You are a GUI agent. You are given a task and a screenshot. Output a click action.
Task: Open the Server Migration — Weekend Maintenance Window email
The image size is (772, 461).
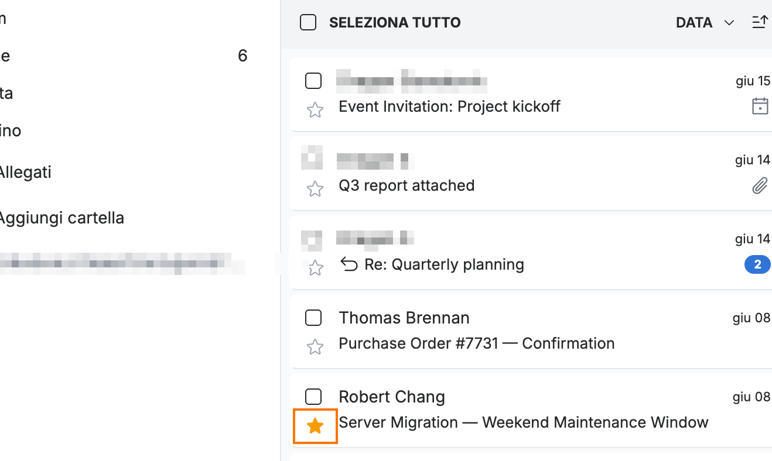pos(524,422)
